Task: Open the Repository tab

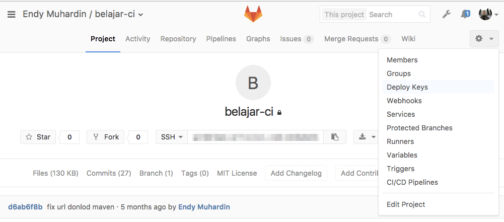Action: (178, 39)
